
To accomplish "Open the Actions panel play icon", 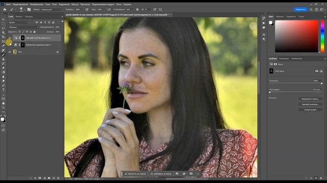I will click(264, 23).
